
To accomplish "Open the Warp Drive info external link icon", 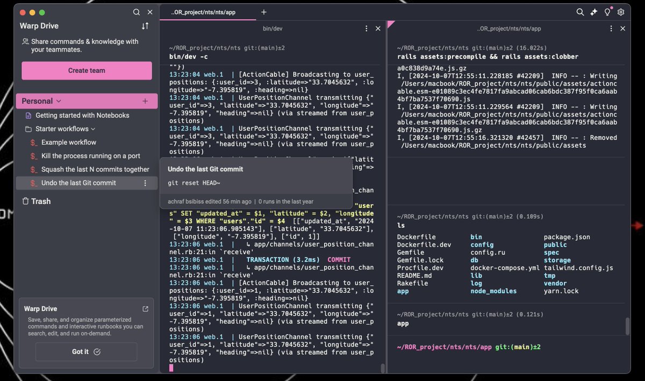I will click(145, 309).
